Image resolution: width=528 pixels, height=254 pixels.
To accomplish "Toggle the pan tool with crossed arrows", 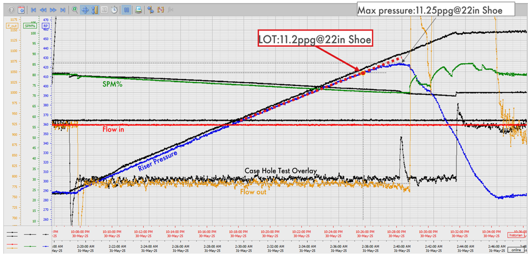I will [85, 10].
